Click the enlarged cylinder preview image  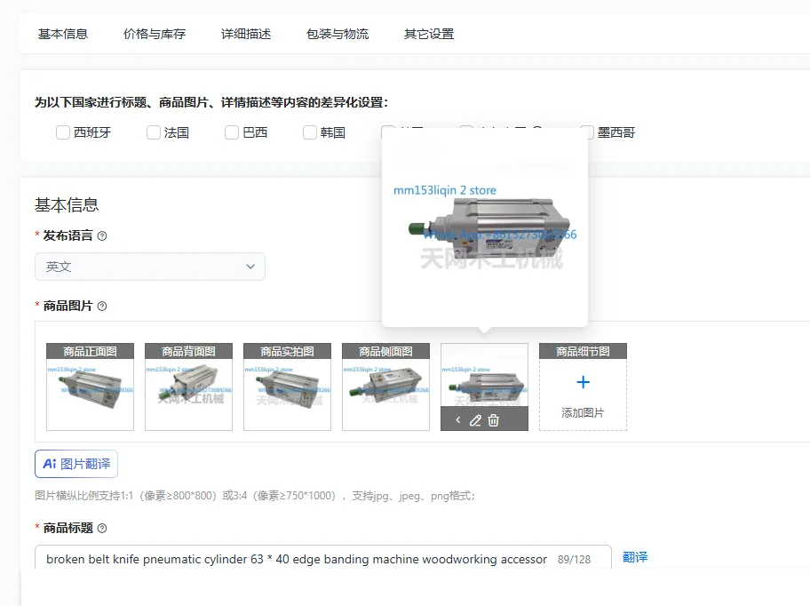point(485,227)
